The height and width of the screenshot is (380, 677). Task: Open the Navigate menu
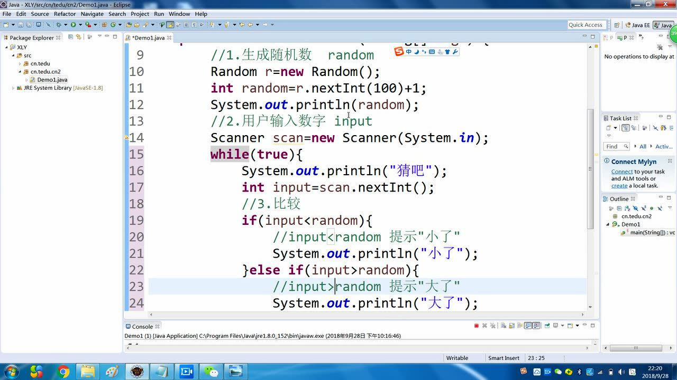[92, 14]
